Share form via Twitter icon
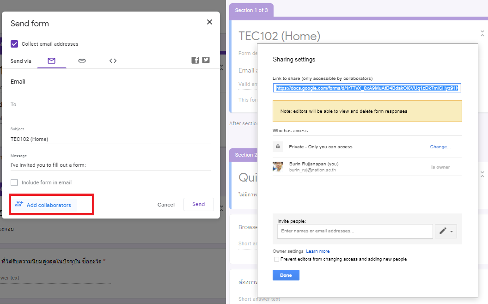 (206, 60)
